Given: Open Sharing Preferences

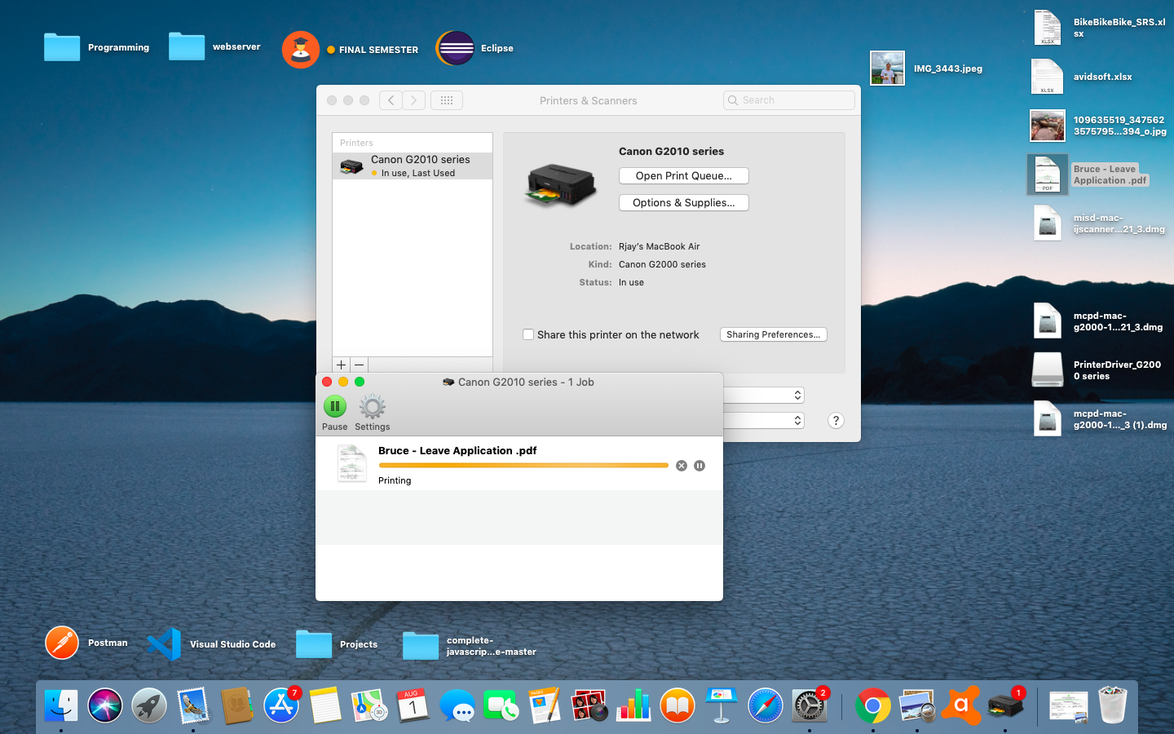Looking at the screenshot, I should click(x=773, y=334).
